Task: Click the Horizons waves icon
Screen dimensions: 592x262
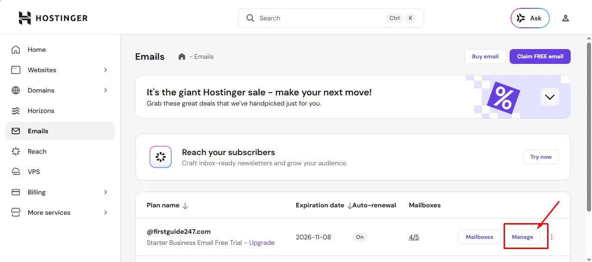Action: click(16, 111)
